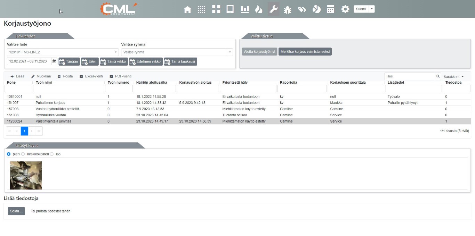Select the 'keskikokoinen' image size option

(23, 154)
